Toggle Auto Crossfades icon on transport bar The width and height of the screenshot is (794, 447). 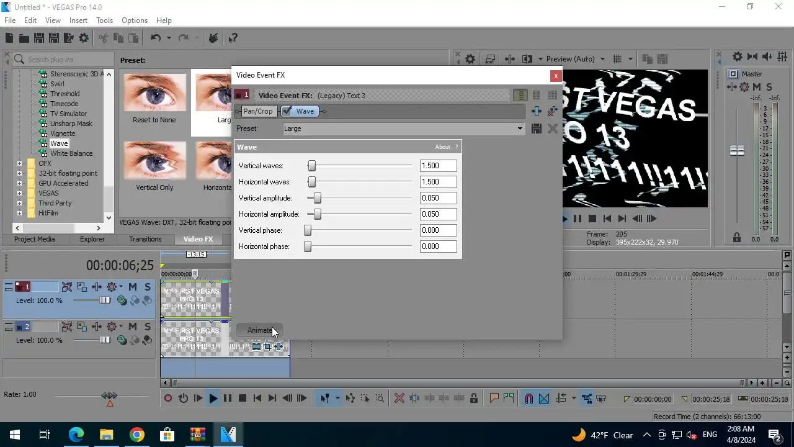tap(544, 399)
